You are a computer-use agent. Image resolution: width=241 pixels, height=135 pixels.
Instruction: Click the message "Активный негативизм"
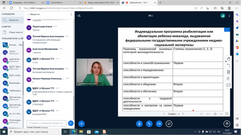[x=43, y=72]
